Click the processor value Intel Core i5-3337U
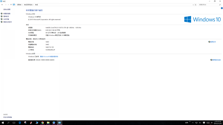 tap(63, 28)
